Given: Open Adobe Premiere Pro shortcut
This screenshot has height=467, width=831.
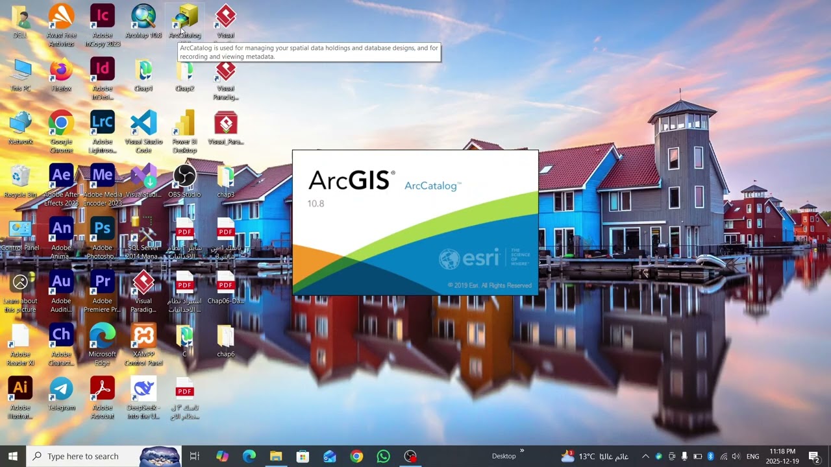Looking at the screenshot, I should click(103, 291).
